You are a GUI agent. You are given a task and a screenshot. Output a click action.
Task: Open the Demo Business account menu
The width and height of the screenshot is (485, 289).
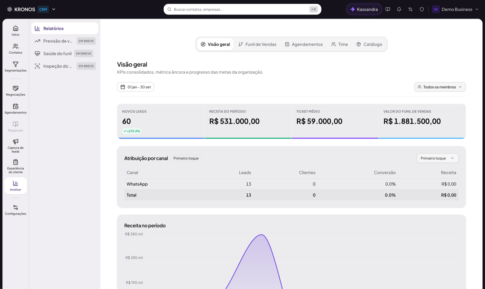tap(455, 9)
